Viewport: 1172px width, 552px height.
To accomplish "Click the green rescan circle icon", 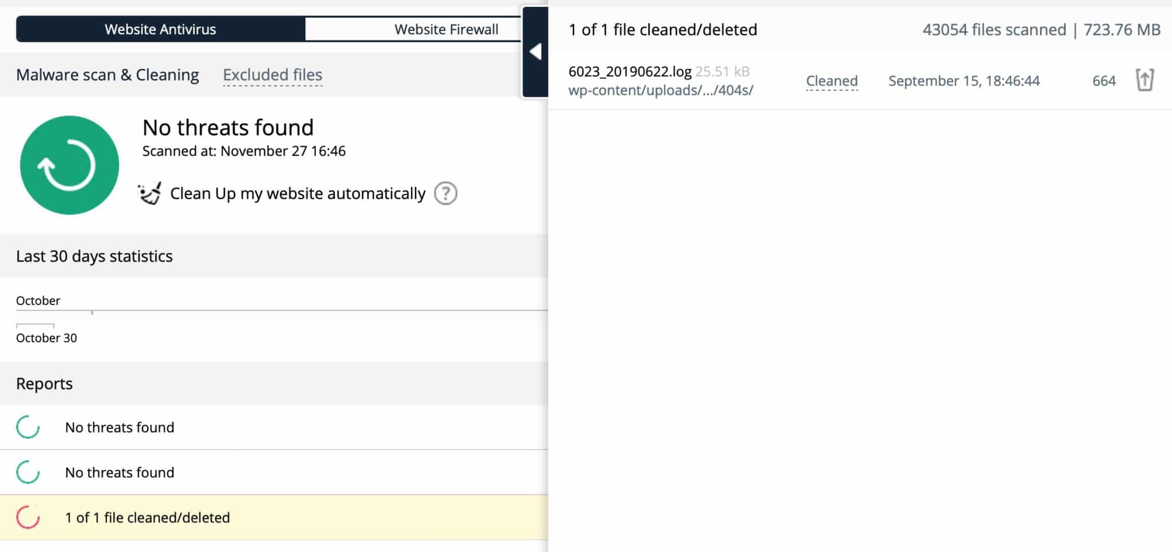I will (69, 165).
